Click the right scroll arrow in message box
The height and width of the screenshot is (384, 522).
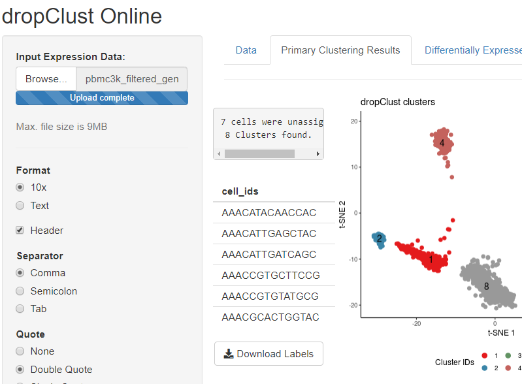[318, 153]
